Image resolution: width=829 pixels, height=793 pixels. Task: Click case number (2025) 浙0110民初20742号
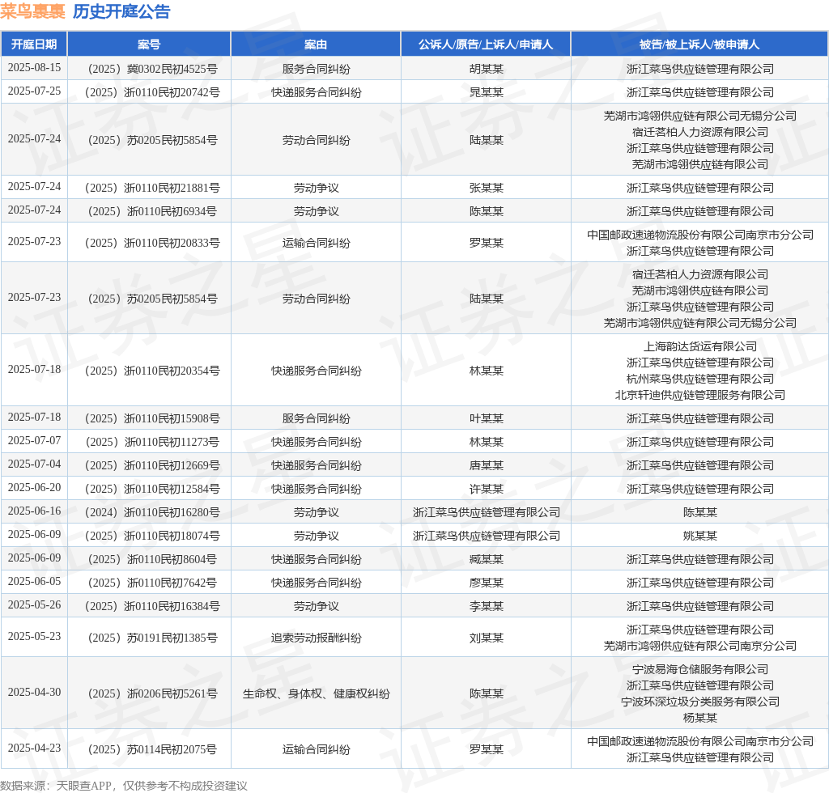click(x=152, y=92)
